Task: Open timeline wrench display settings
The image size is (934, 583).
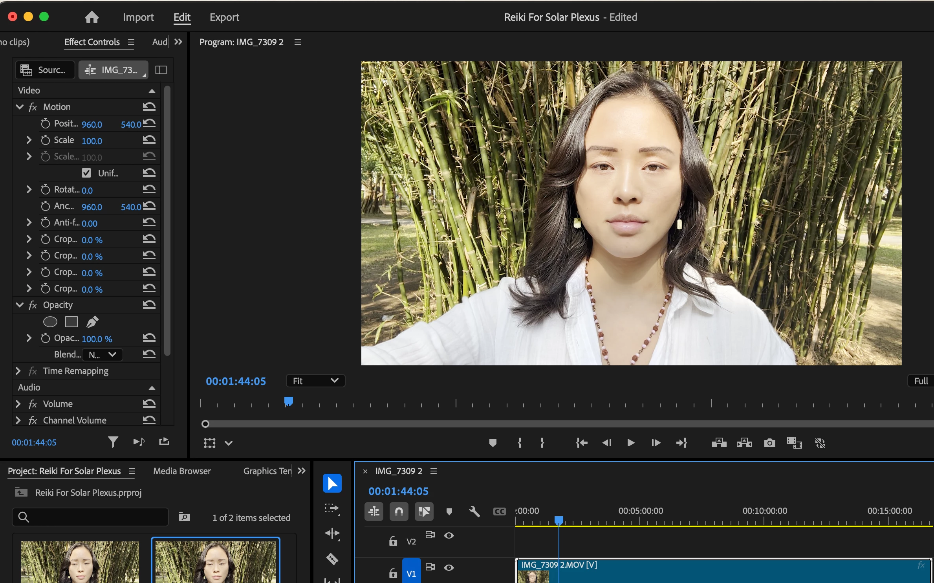Action: 474,511
